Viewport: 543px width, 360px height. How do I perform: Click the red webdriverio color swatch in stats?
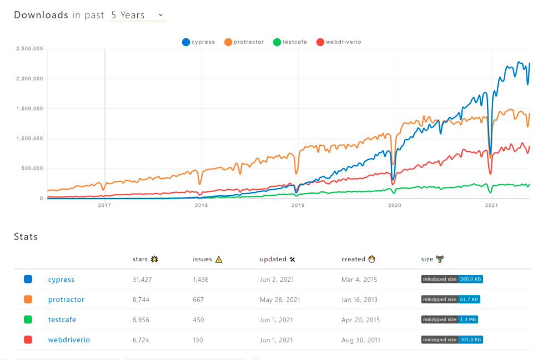tap(28, 339)
